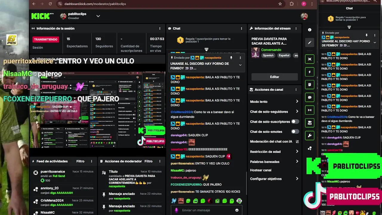Open options menu of Acciones de moderador
This screenshot has width=382, height=215.
(x=160, y=161)
